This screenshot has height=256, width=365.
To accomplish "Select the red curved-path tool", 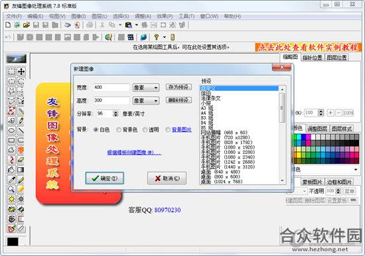I will [x=11, y=160].
